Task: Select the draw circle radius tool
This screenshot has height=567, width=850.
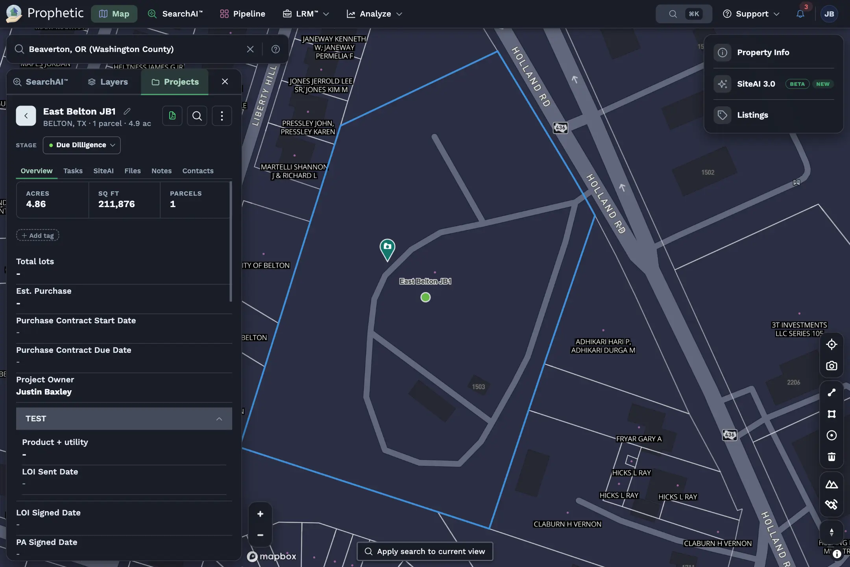Action: tap(832, 435)
